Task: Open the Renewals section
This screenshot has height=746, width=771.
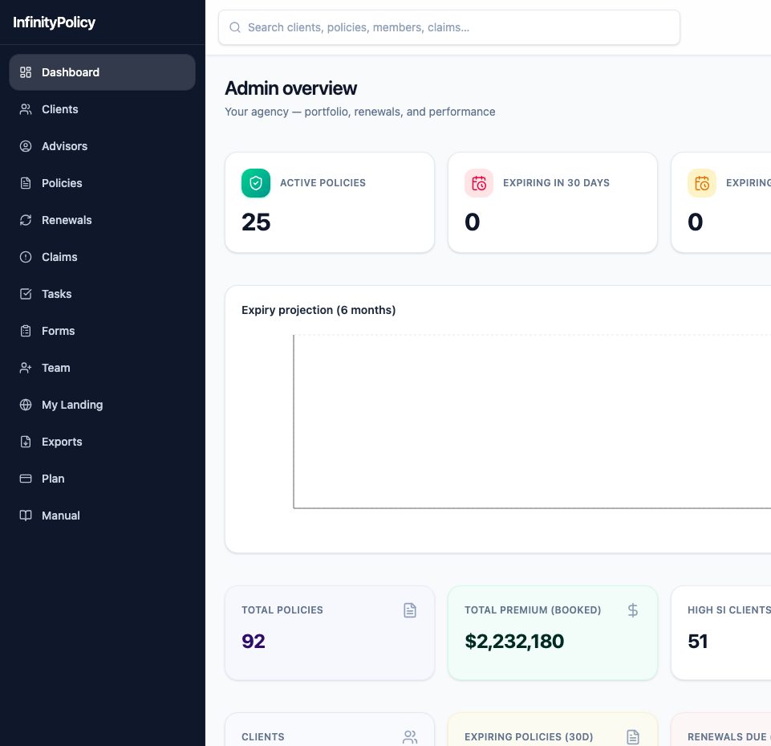Action: tap(102, 220)
